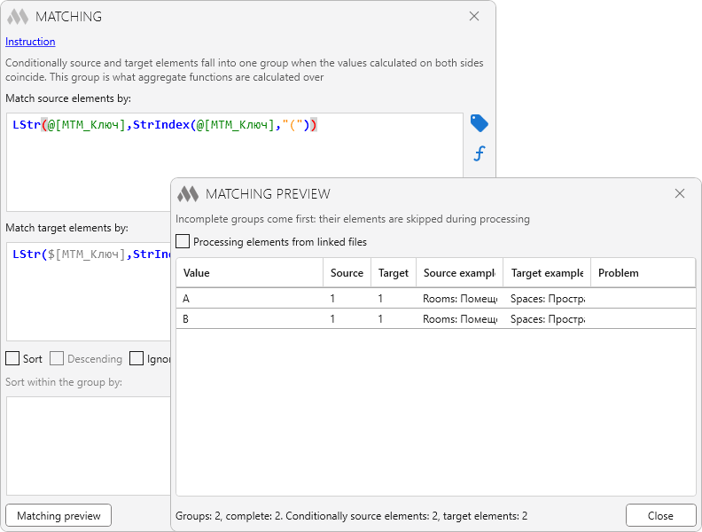Viewport: 702px width, 532px height.
Task: Click the Source example column header
Action: [x=460, y=273]
